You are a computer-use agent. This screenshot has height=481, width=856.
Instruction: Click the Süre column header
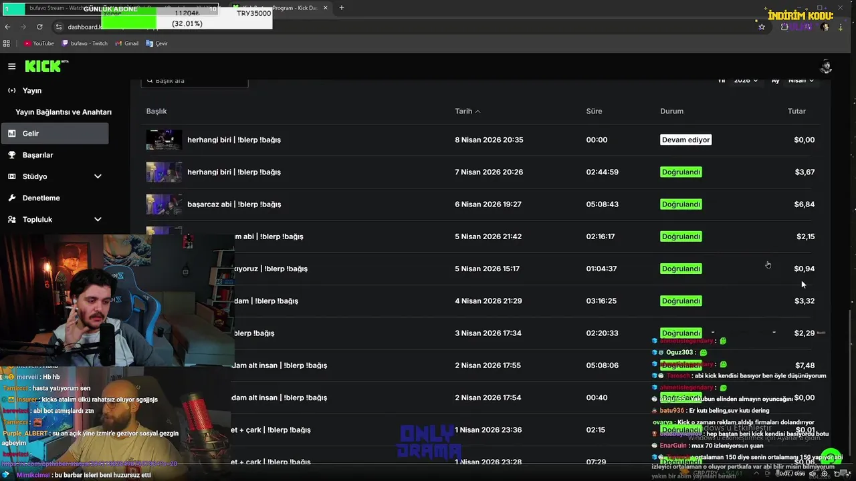[x=594, y=111]
